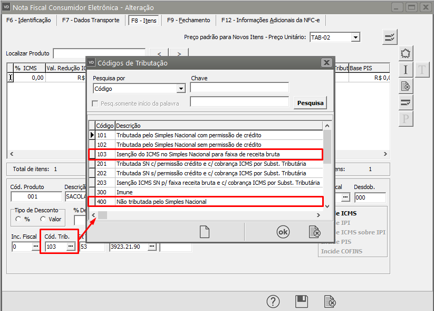
Task: Click the horizontal scrollbar thumb in the codes list
Action: tap(103, 215)
